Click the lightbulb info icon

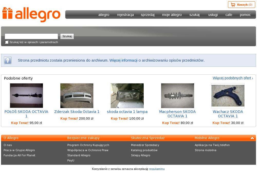pos(8,60)
